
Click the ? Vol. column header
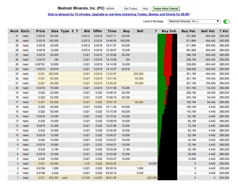(x=224, y=31)
